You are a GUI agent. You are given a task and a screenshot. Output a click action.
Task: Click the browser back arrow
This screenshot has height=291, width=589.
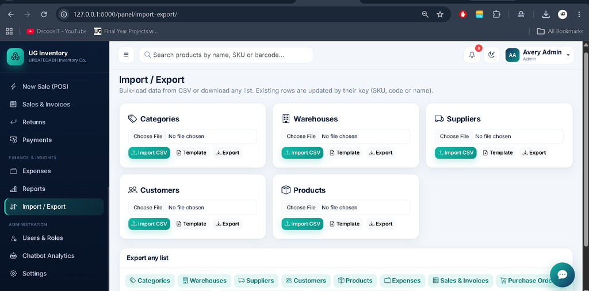click(10, 14)
